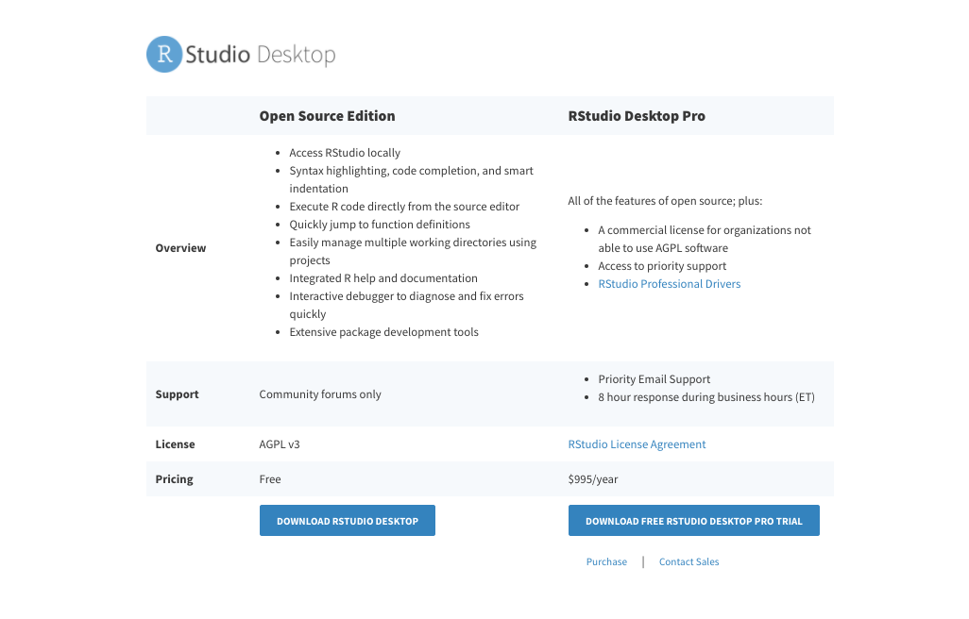Click the 'Community forums only' cell
Image resolution: width=969 pixels, height=619 pixels.
click(320, 394)
